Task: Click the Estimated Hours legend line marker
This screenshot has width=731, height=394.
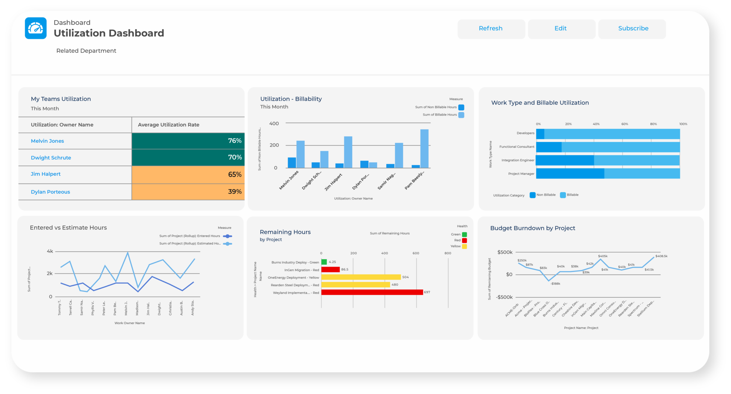Action: pyautogui.click(x=227, y=244)
